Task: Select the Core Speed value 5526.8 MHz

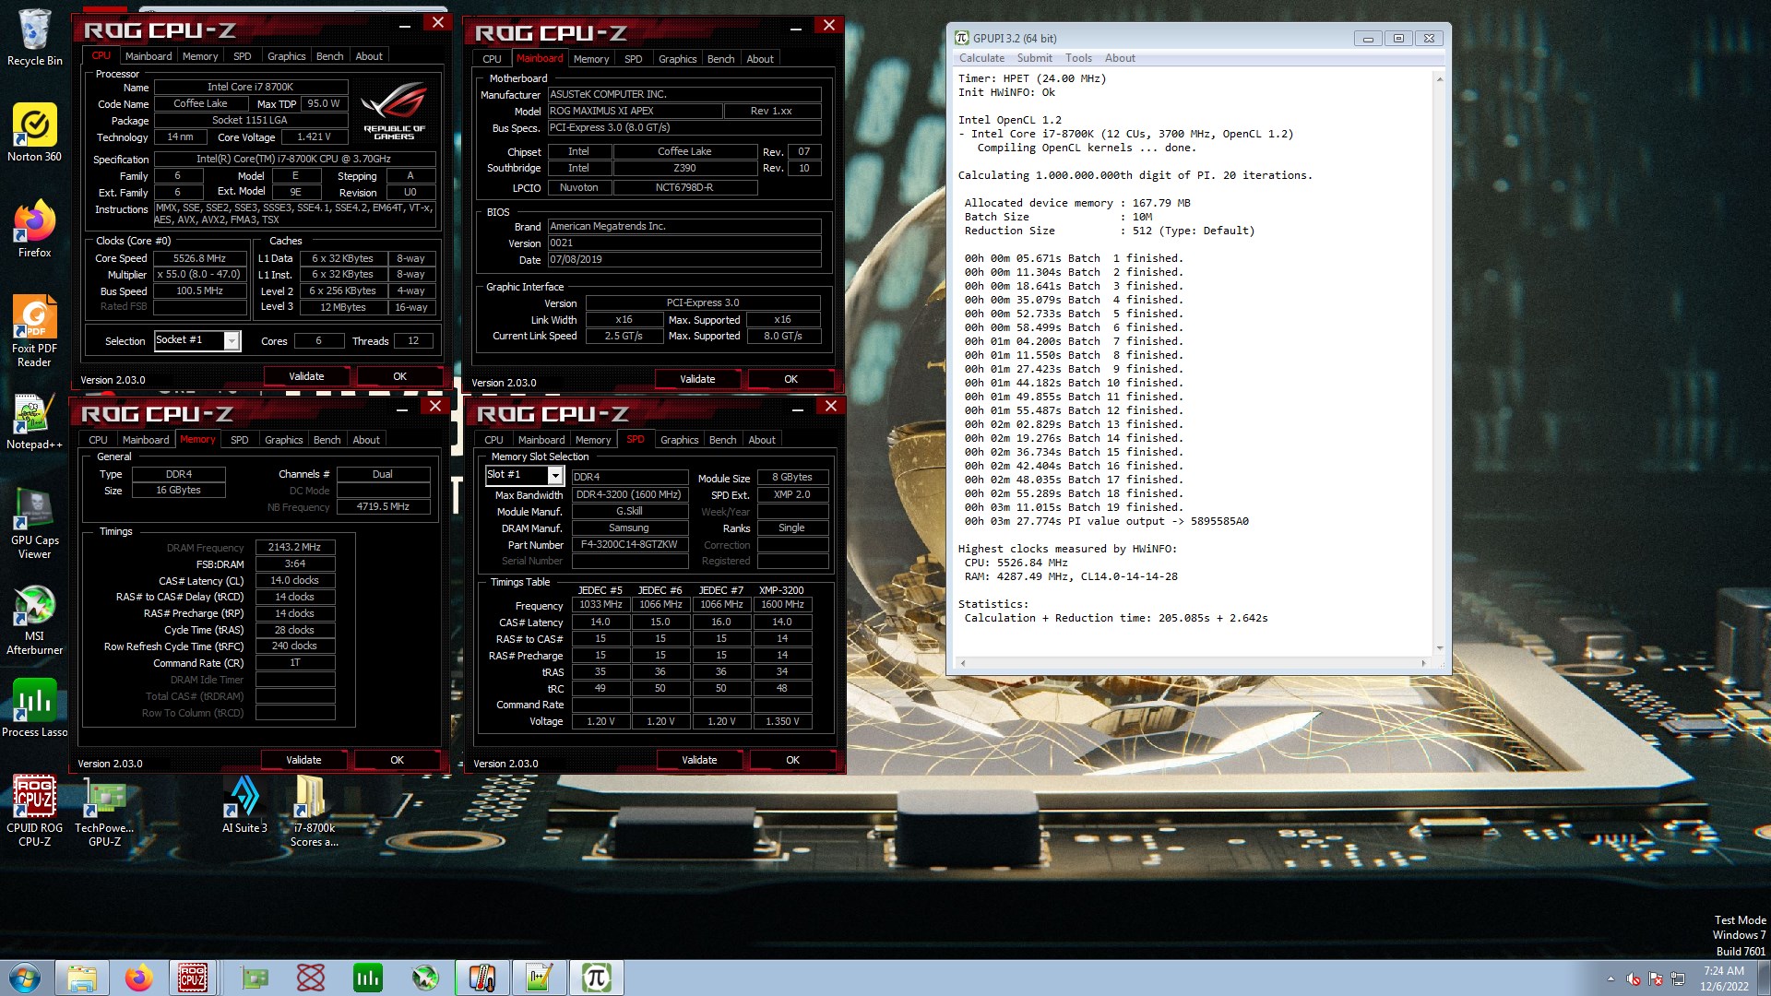Action: [199, 258]
